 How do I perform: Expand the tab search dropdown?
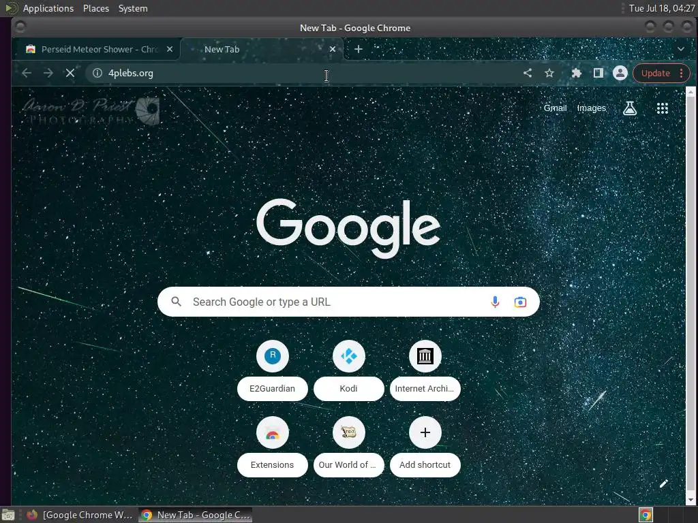(x=681, y=49)
